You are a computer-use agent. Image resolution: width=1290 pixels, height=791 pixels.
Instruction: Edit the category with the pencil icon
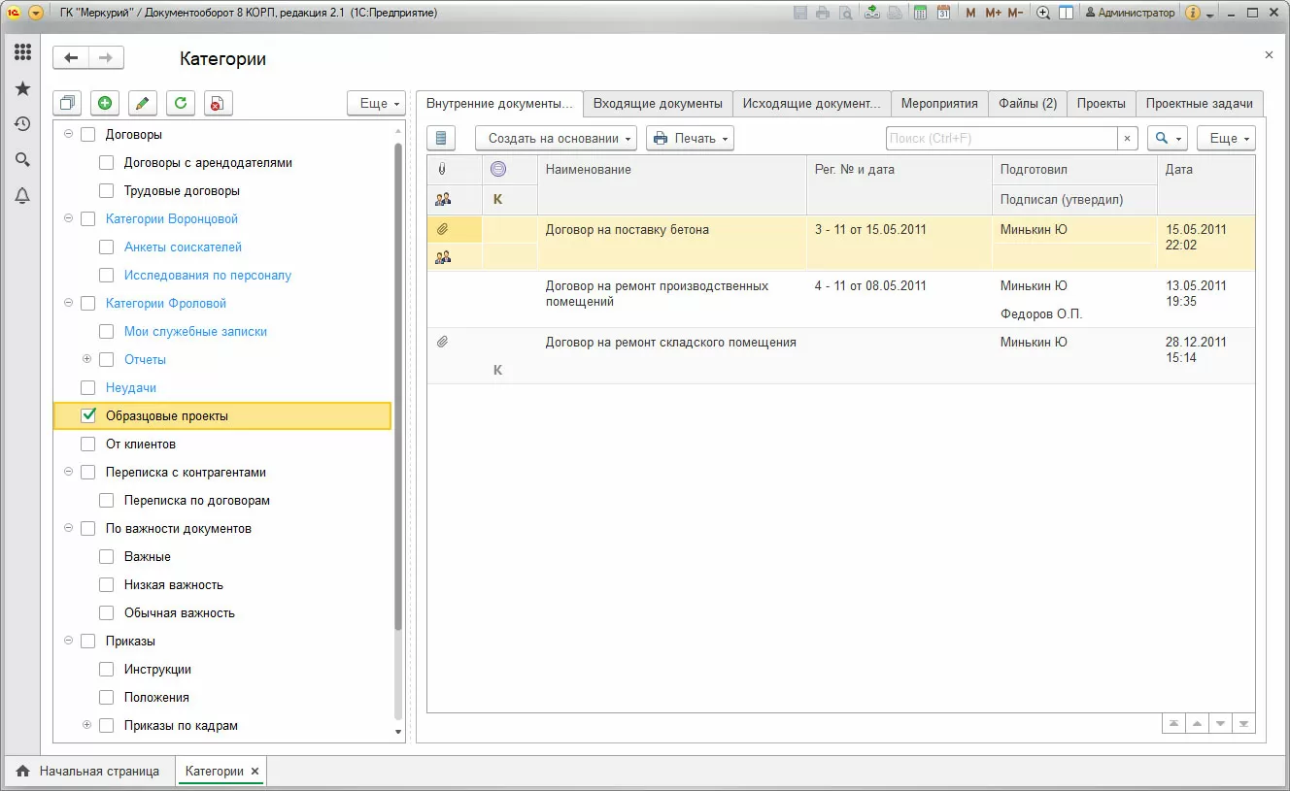click(x=142, y=104)
